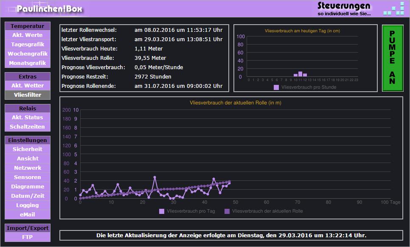Screen dimensions: 410x247
Task: Open Akt. Status under Relais
Action: point(27,118)
